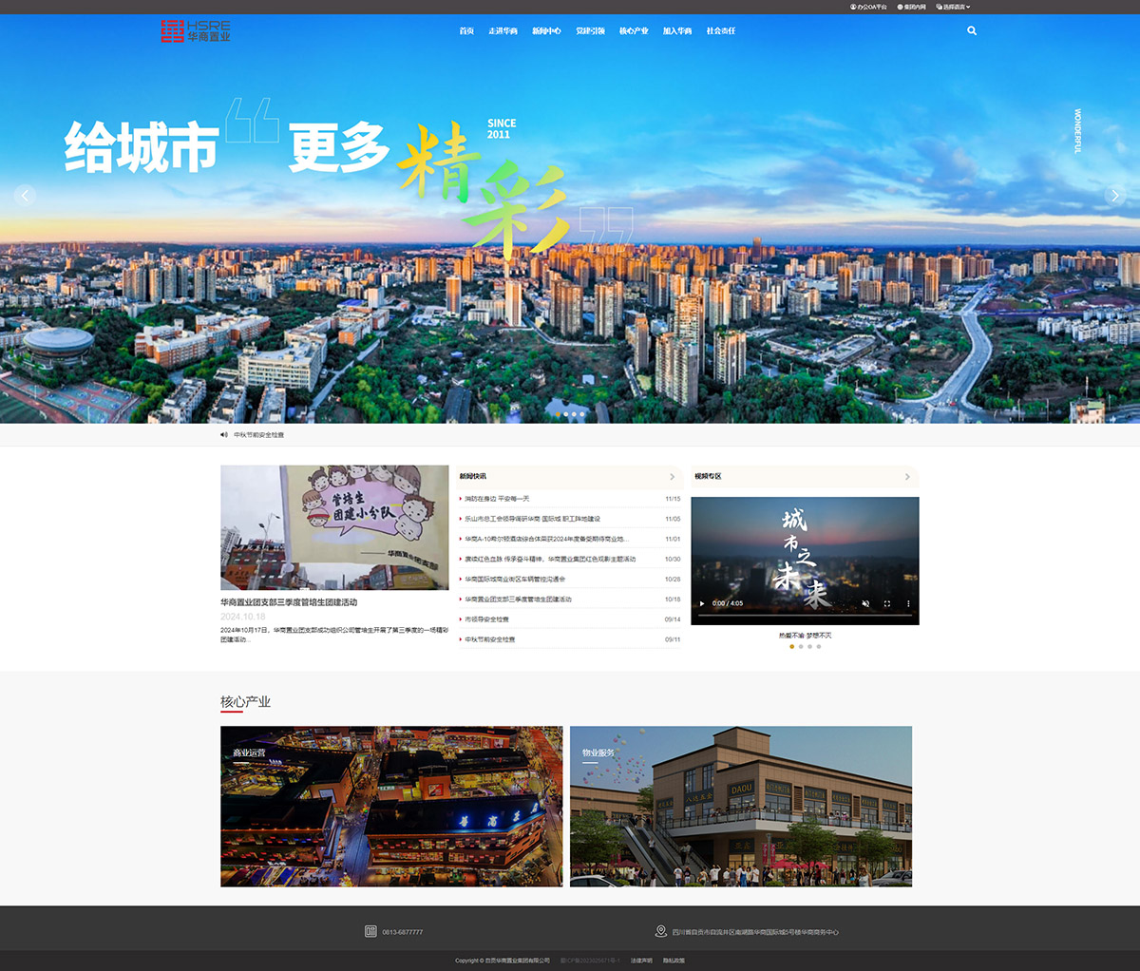Click the 核心产业 section heading
Screen dimensions: 1140x971
pyautogui.click(x=245, y=702)
